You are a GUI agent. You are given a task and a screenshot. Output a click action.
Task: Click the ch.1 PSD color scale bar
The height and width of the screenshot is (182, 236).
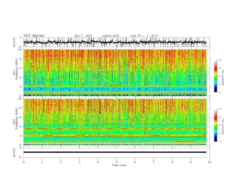(215, 76)
